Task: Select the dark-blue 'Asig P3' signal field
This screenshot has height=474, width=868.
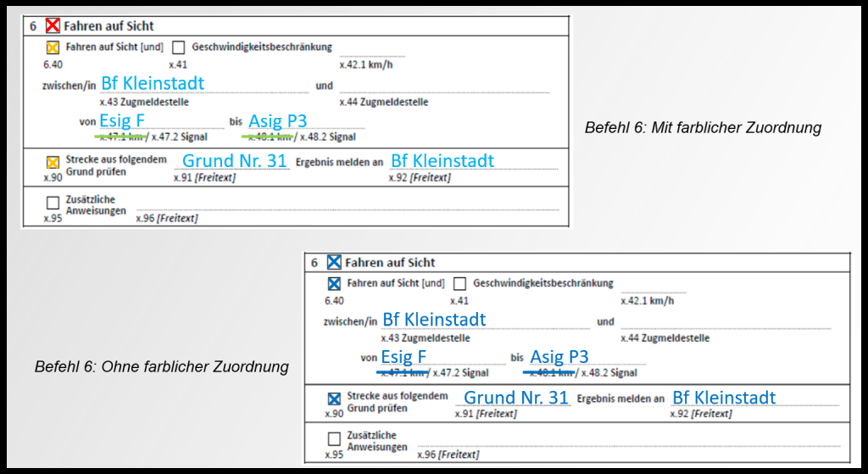Action: click(x=559, y=358)
